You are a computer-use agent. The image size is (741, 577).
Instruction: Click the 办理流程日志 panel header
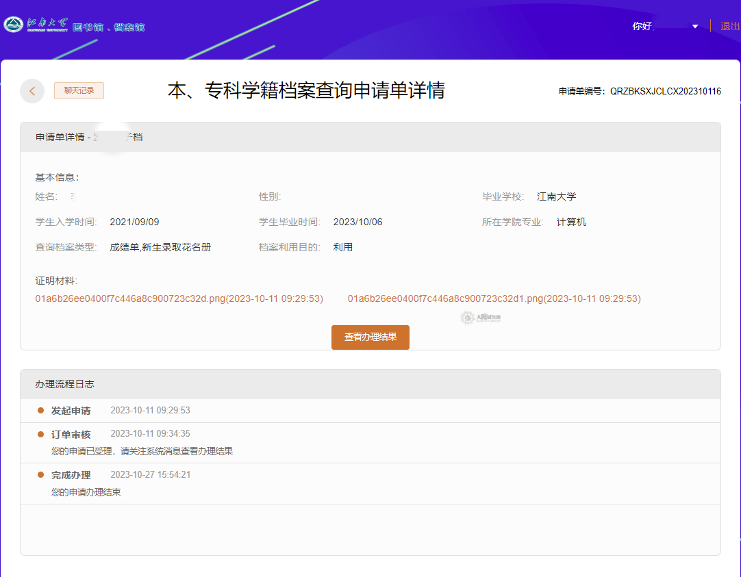(x=64, y=384)
